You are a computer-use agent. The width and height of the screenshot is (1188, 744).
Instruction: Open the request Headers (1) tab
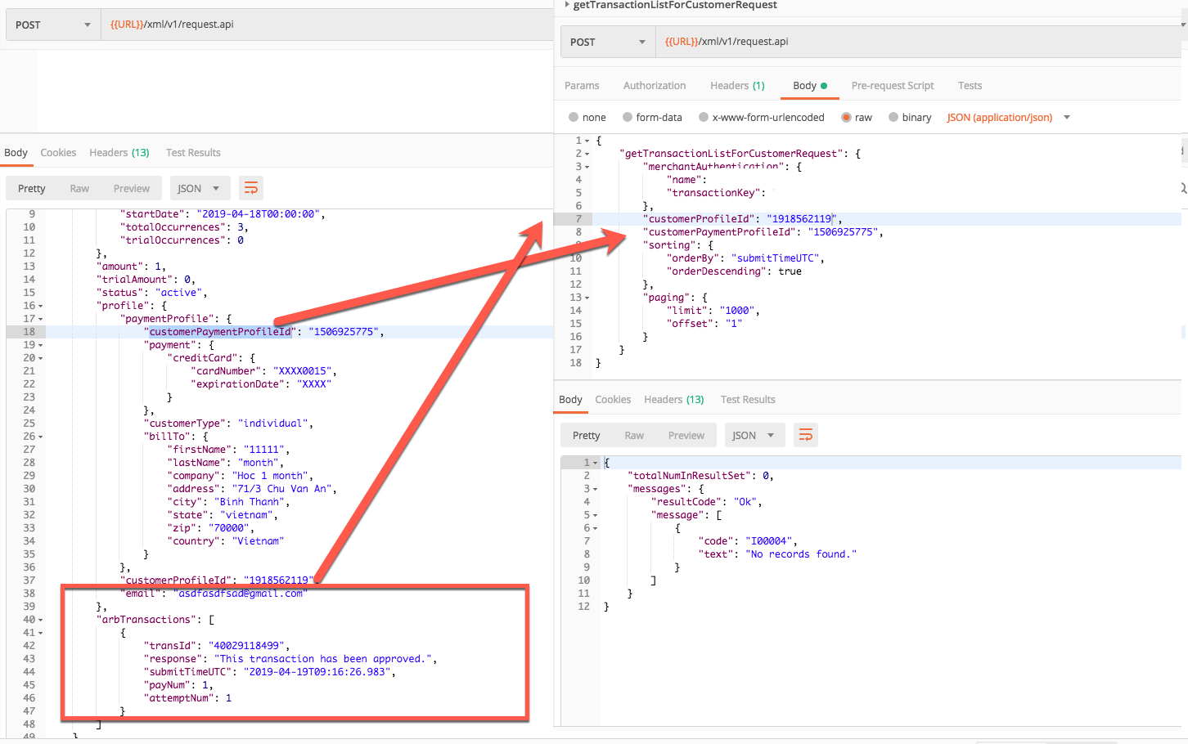737,86
